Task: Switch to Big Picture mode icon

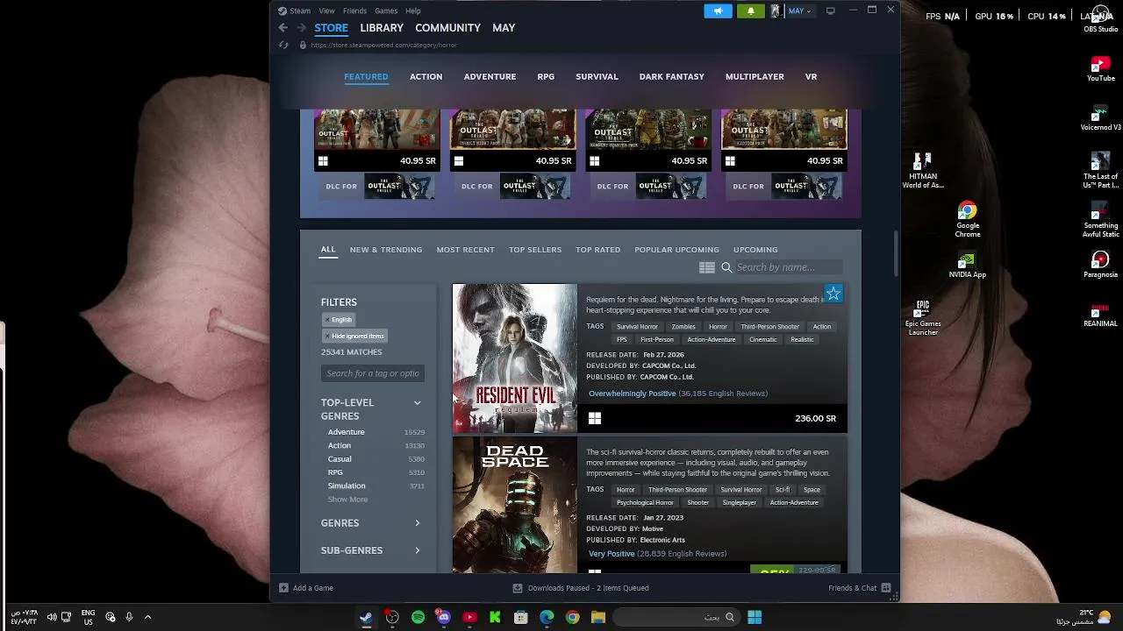Action: (x=830, y=11)
